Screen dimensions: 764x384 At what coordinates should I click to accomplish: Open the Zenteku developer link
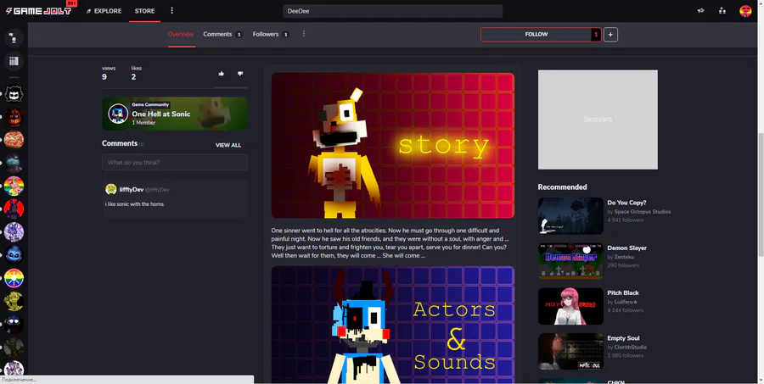624,257
